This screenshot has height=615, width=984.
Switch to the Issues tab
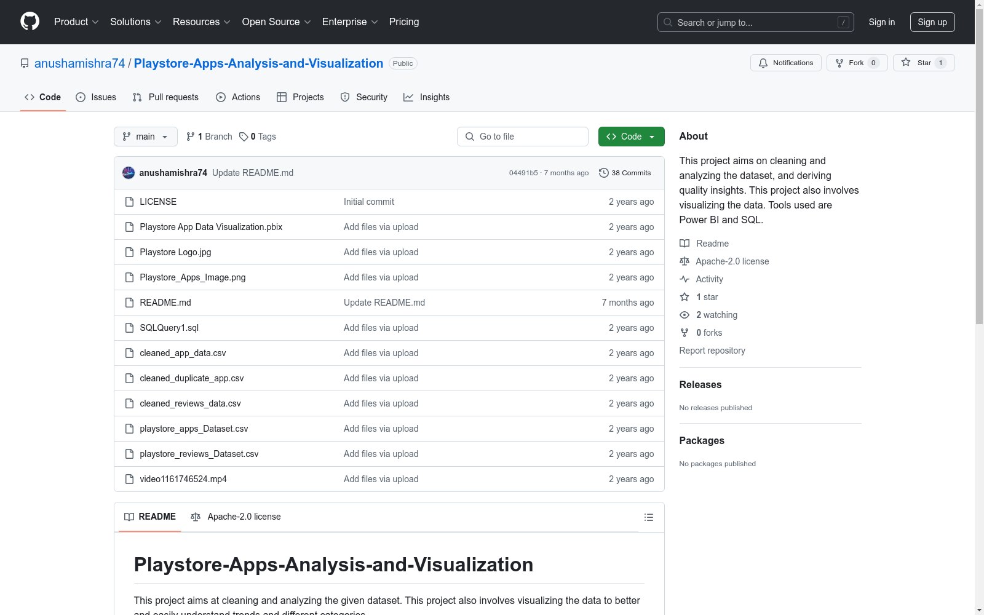tap(96, 97)
